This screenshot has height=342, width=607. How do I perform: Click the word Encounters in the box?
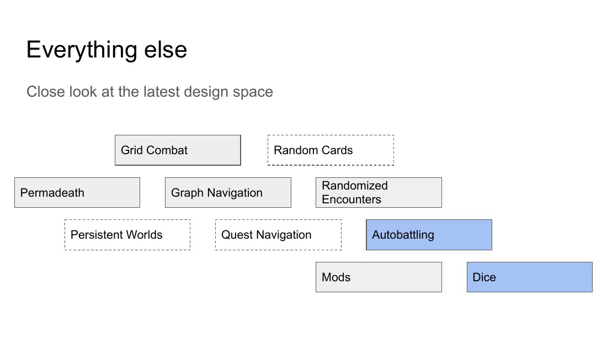point(352,199)
